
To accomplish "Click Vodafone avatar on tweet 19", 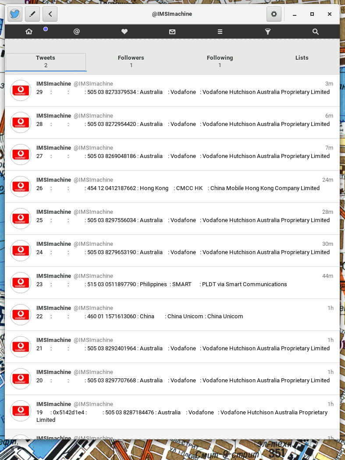I will tap(21, 410).
